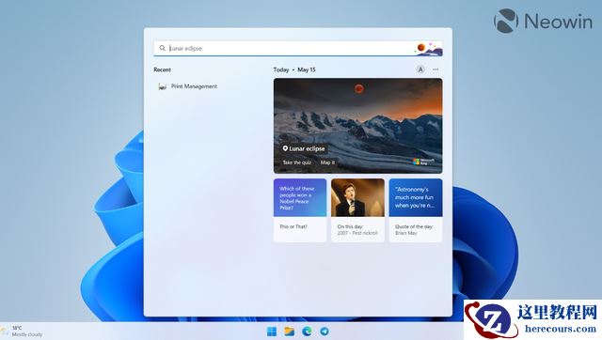Open the On this day rickroll card
602x340 pixels.
pos(357,210)
